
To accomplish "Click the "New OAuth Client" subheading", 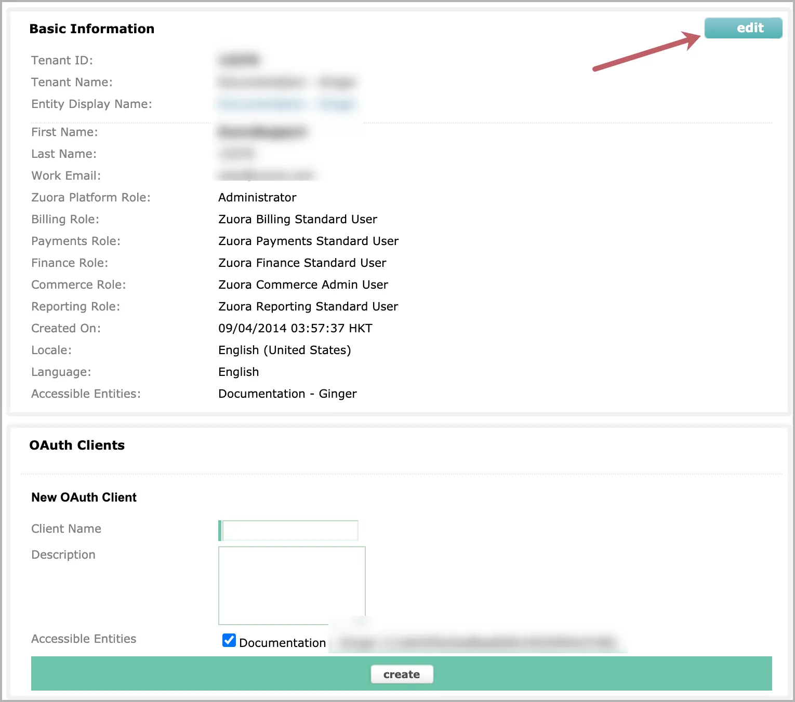I will point(84,497).
